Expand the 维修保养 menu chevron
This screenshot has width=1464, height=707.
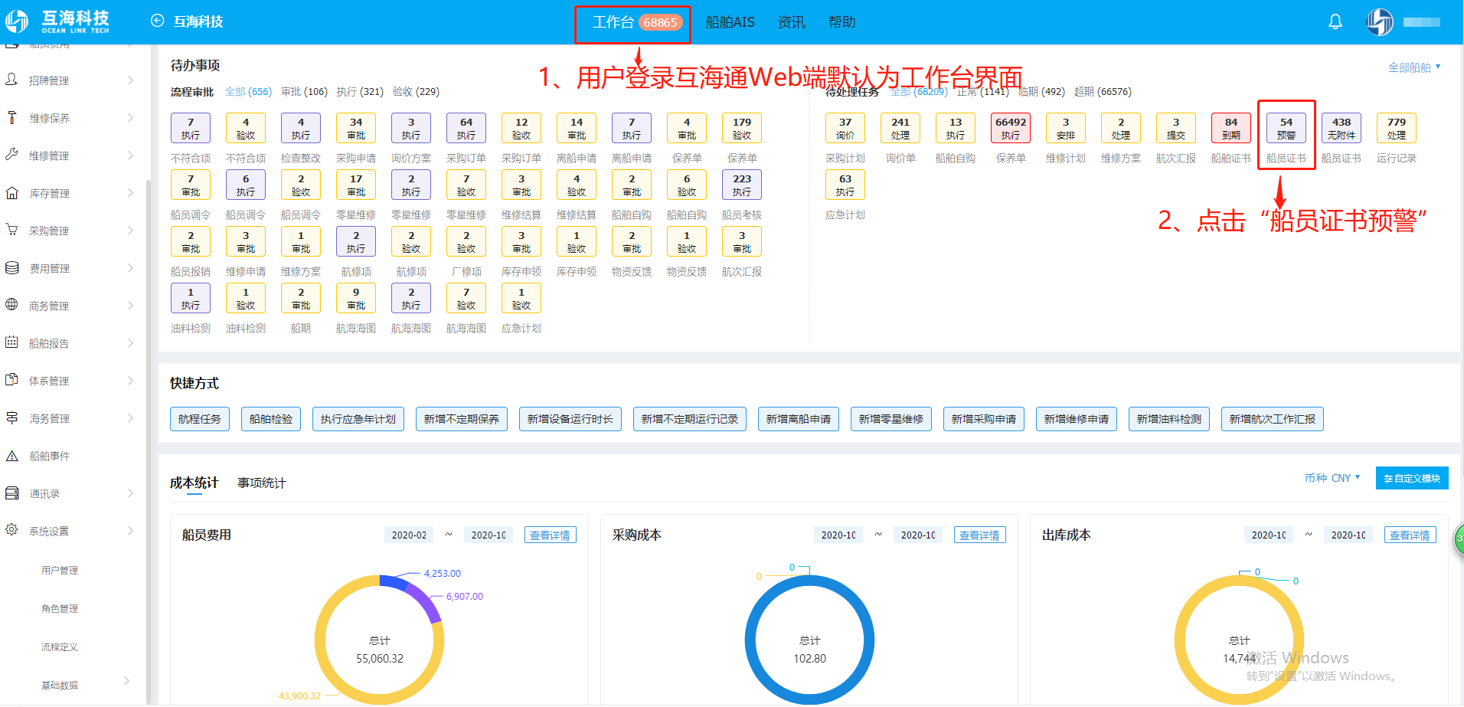[130, 117]
